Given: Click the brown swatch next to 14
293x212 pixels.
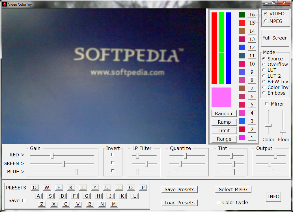Looking at the screenshot, I should point(242,31).
